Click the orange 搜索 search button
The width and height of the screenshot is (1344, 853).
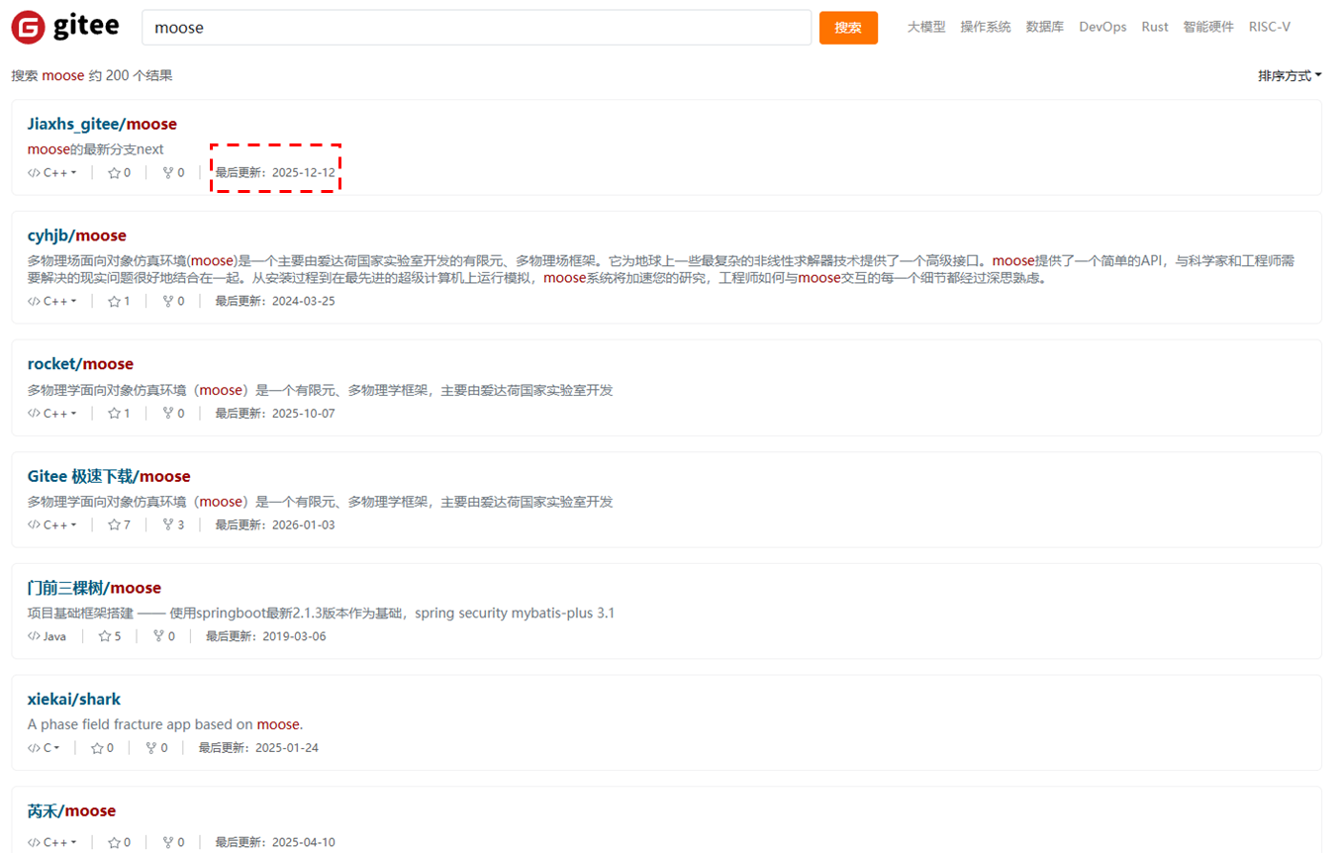coord(848,27)
